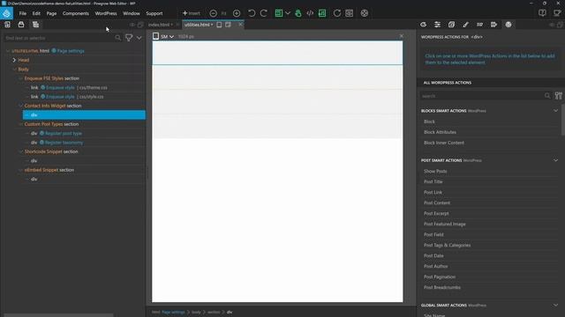Open the Edit menu
Image resolution: width=565 pixels, height=317 pixels.
(36, 13)
